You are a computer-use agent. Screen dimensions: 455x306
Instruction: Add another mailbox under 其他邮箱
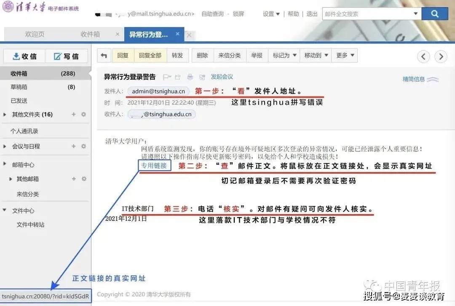74,179
